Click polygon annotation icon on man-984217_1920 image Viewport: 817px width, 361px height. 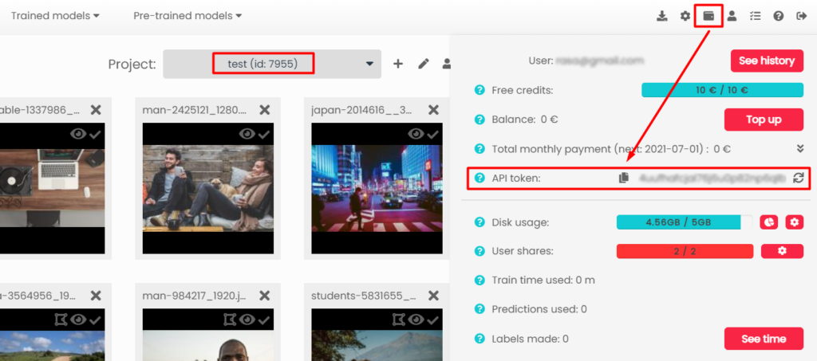coord(230,320)
